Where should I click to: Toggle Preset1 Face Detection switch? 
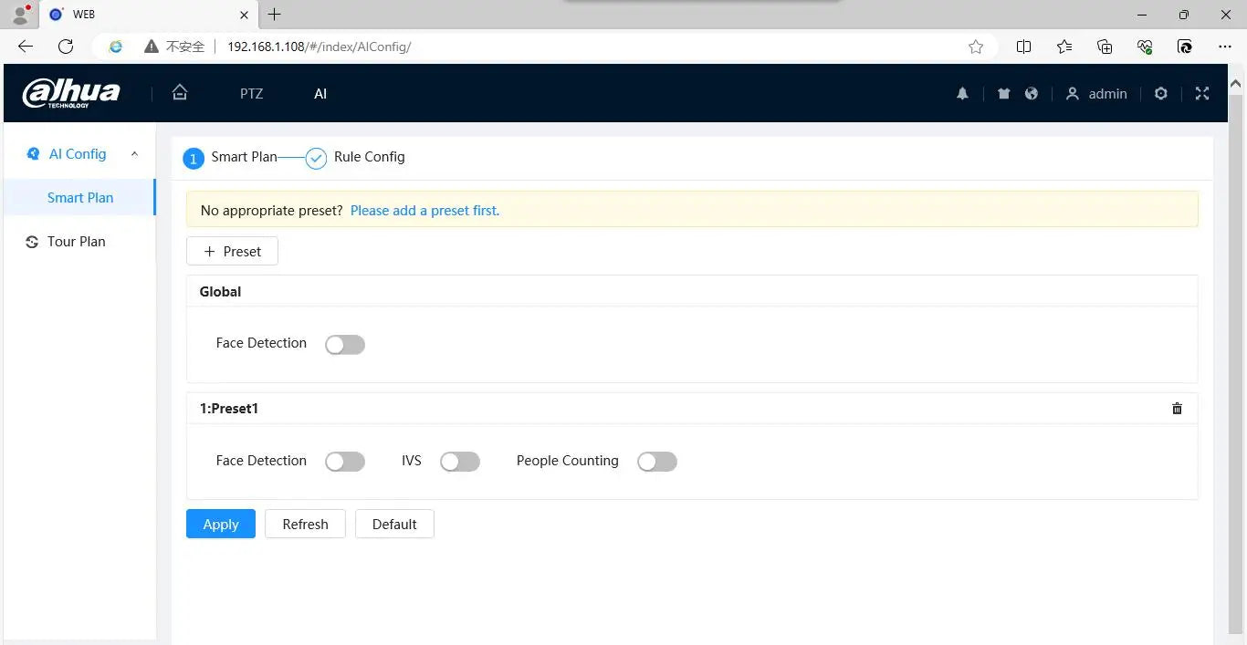point(345,462)
